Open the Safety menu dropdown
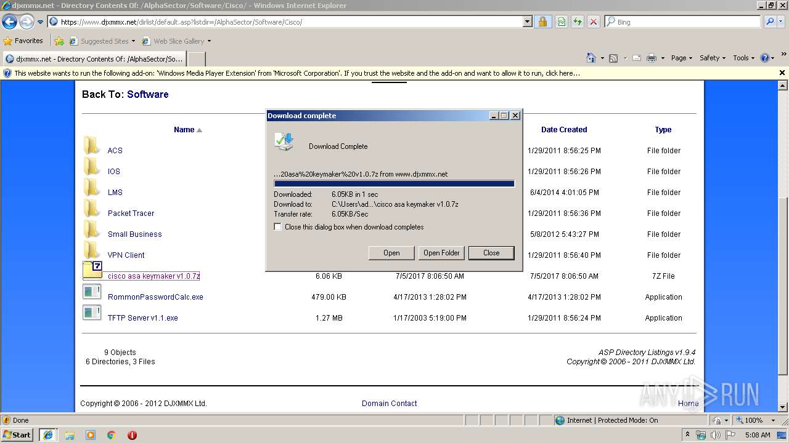 click(713, 58)
